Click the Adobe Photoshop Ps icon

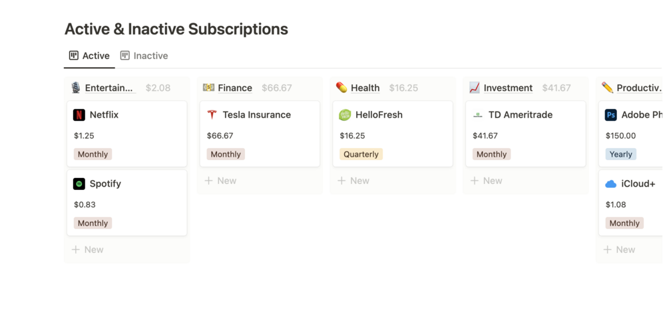pos(610,115)
